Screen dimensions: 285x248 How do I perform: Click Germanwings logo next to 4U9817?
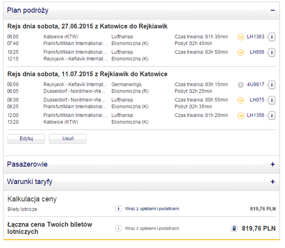[x=240, y=85]
